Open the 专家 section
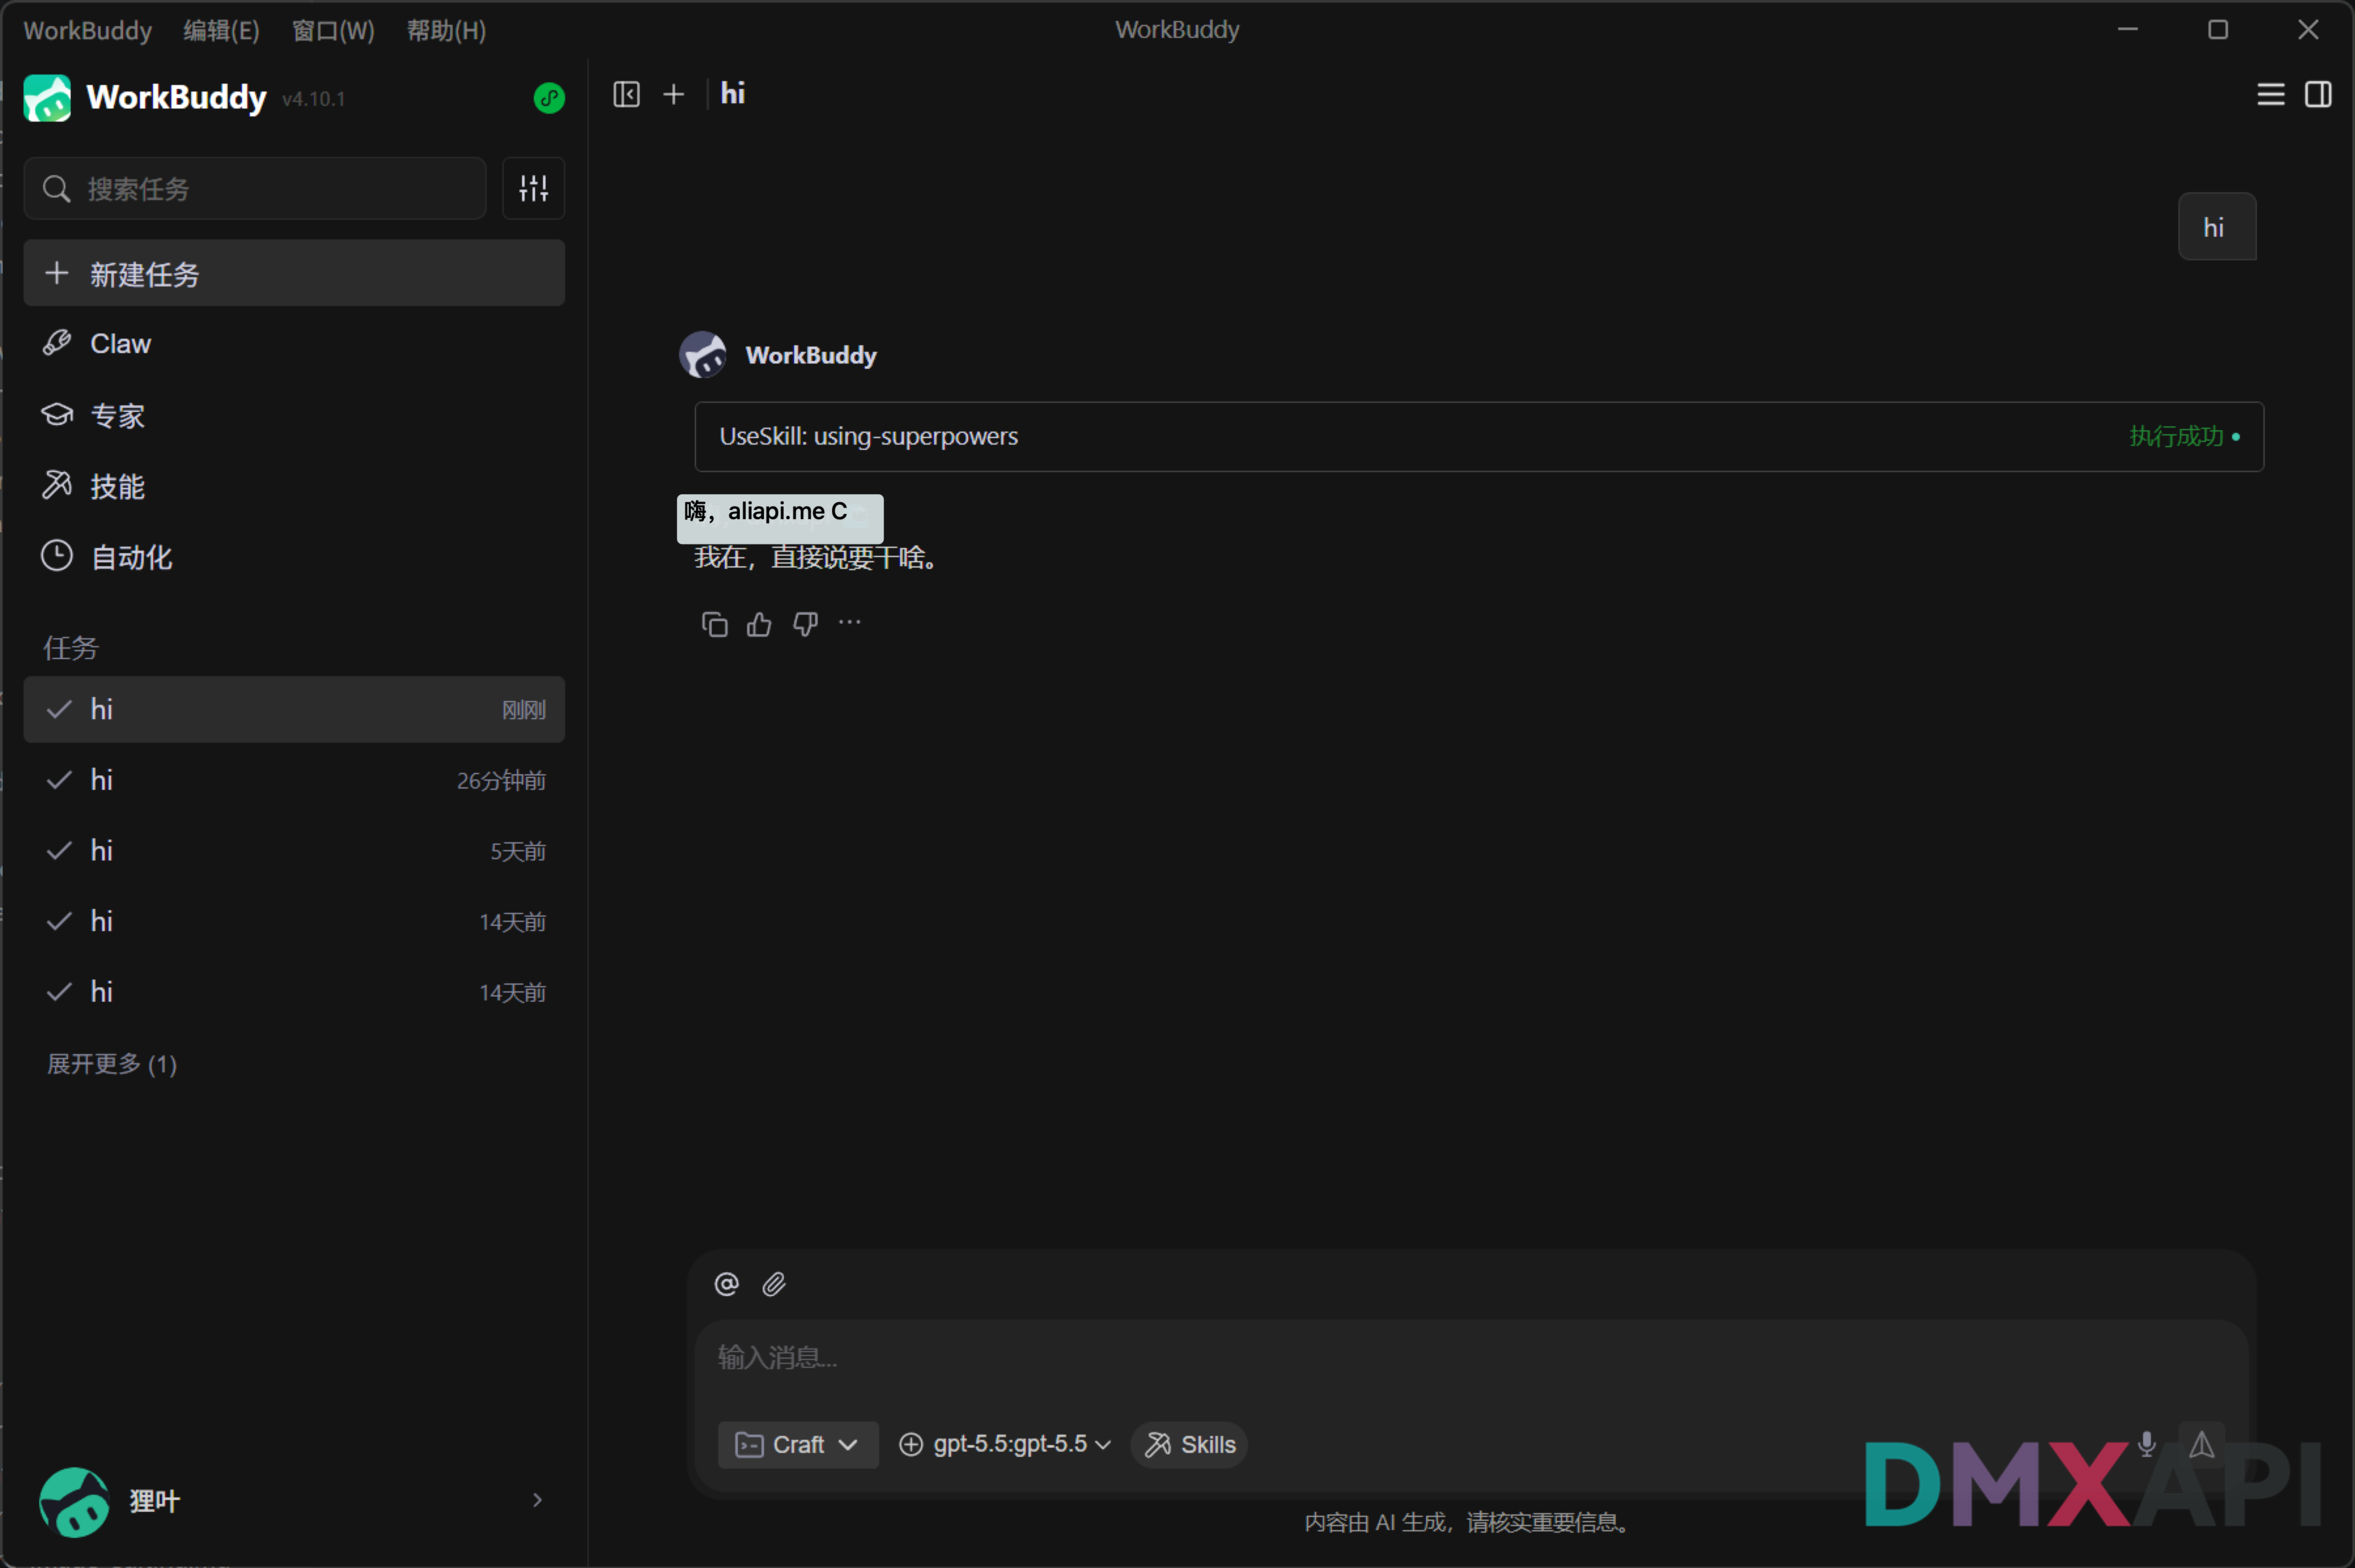 point(294,415)
